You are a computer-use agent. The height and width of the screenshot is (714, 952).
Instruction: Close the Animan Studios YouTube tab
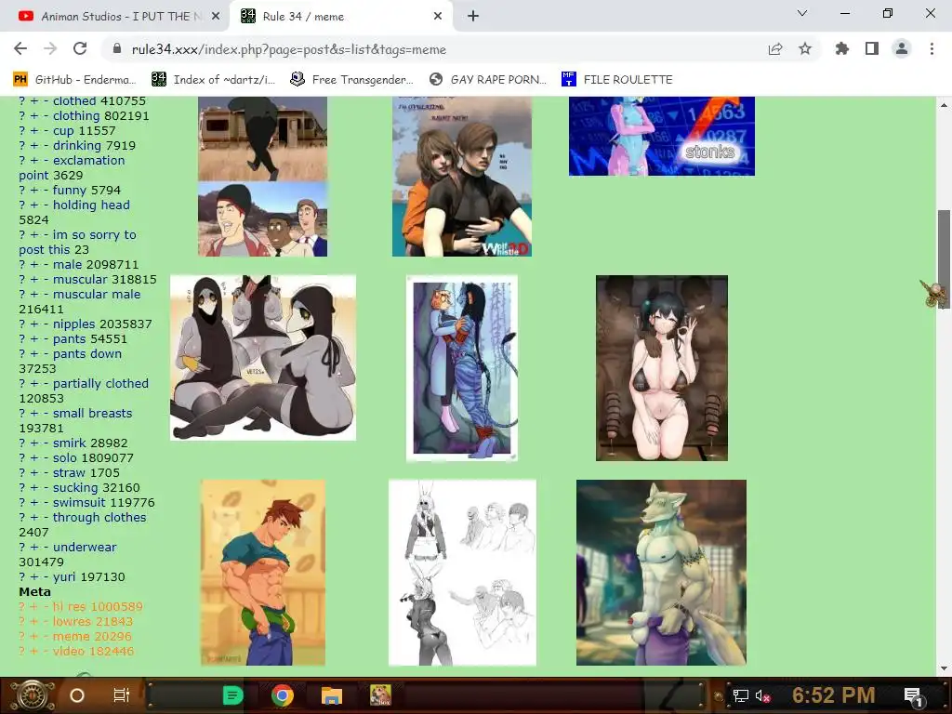(216, 17)
